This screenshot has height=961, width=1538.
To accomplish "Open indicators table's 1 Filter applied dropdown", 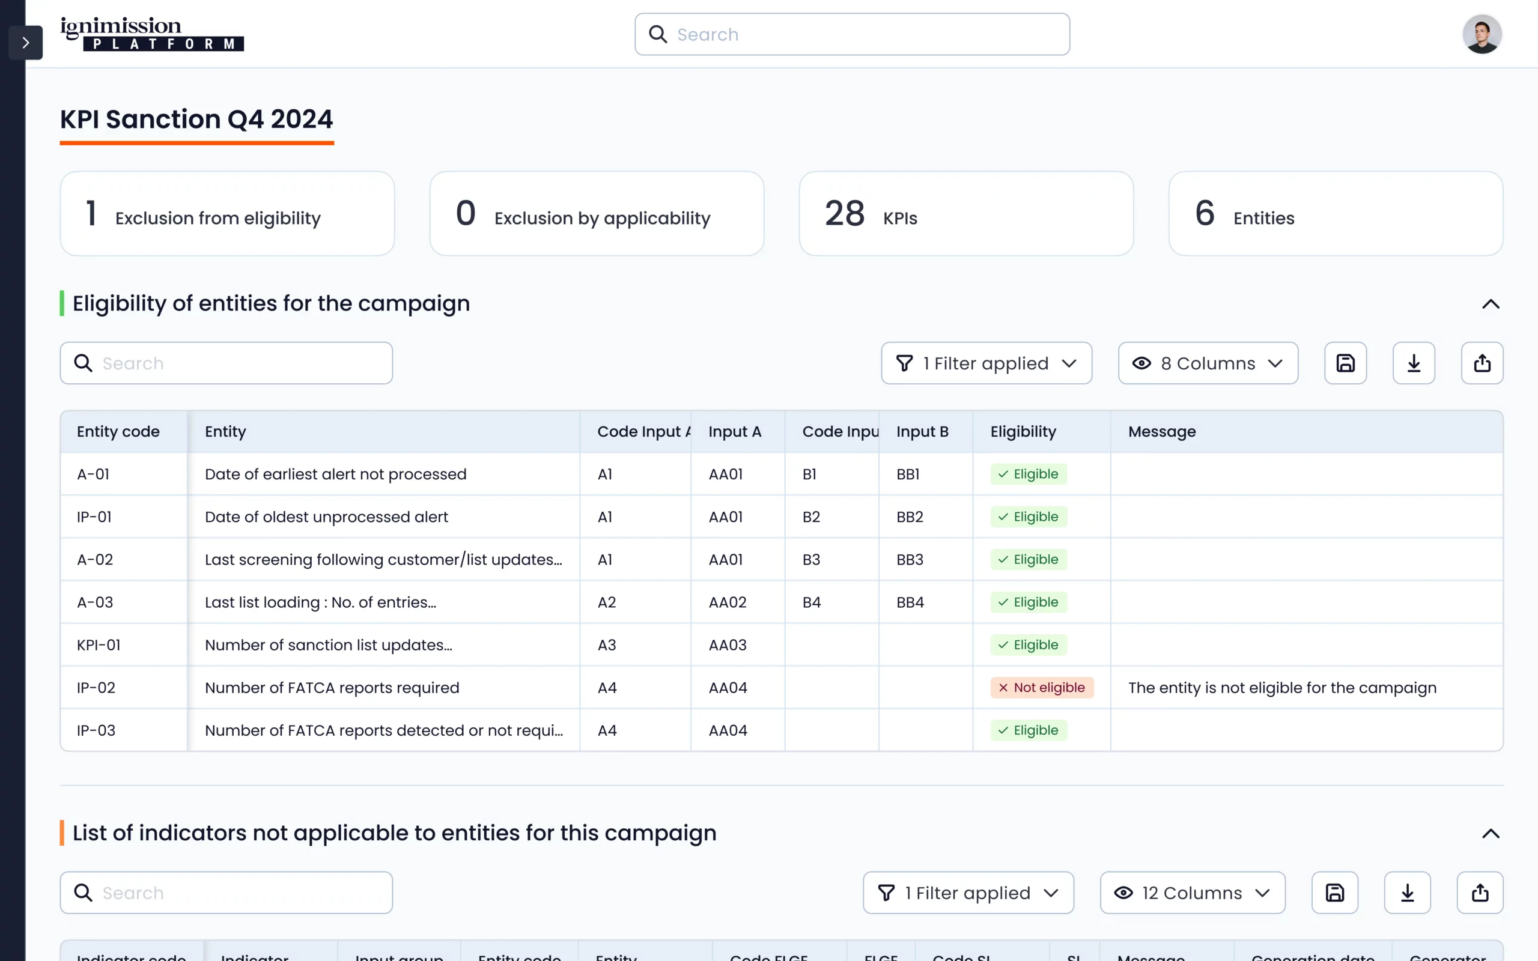I will pyautogui.click(x=968, y=893).
